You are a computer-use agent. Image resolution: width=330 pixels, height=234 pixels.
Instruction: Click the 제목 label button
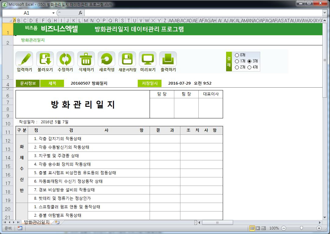[52, 83]
